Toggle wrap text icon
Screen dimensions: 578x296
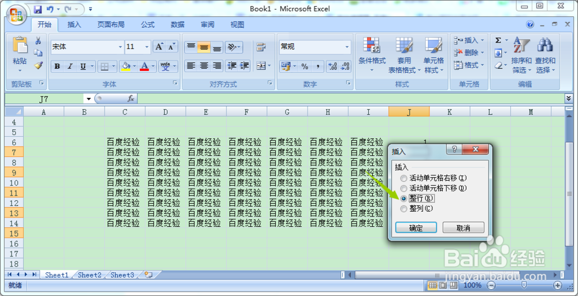click(x=261, y=47)
